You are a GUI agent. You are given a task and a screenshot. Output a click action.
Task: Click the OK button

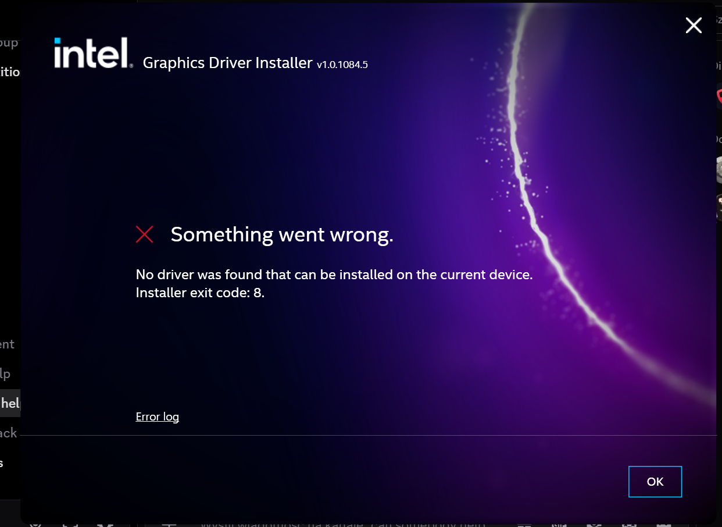click(x=655, y=482)
